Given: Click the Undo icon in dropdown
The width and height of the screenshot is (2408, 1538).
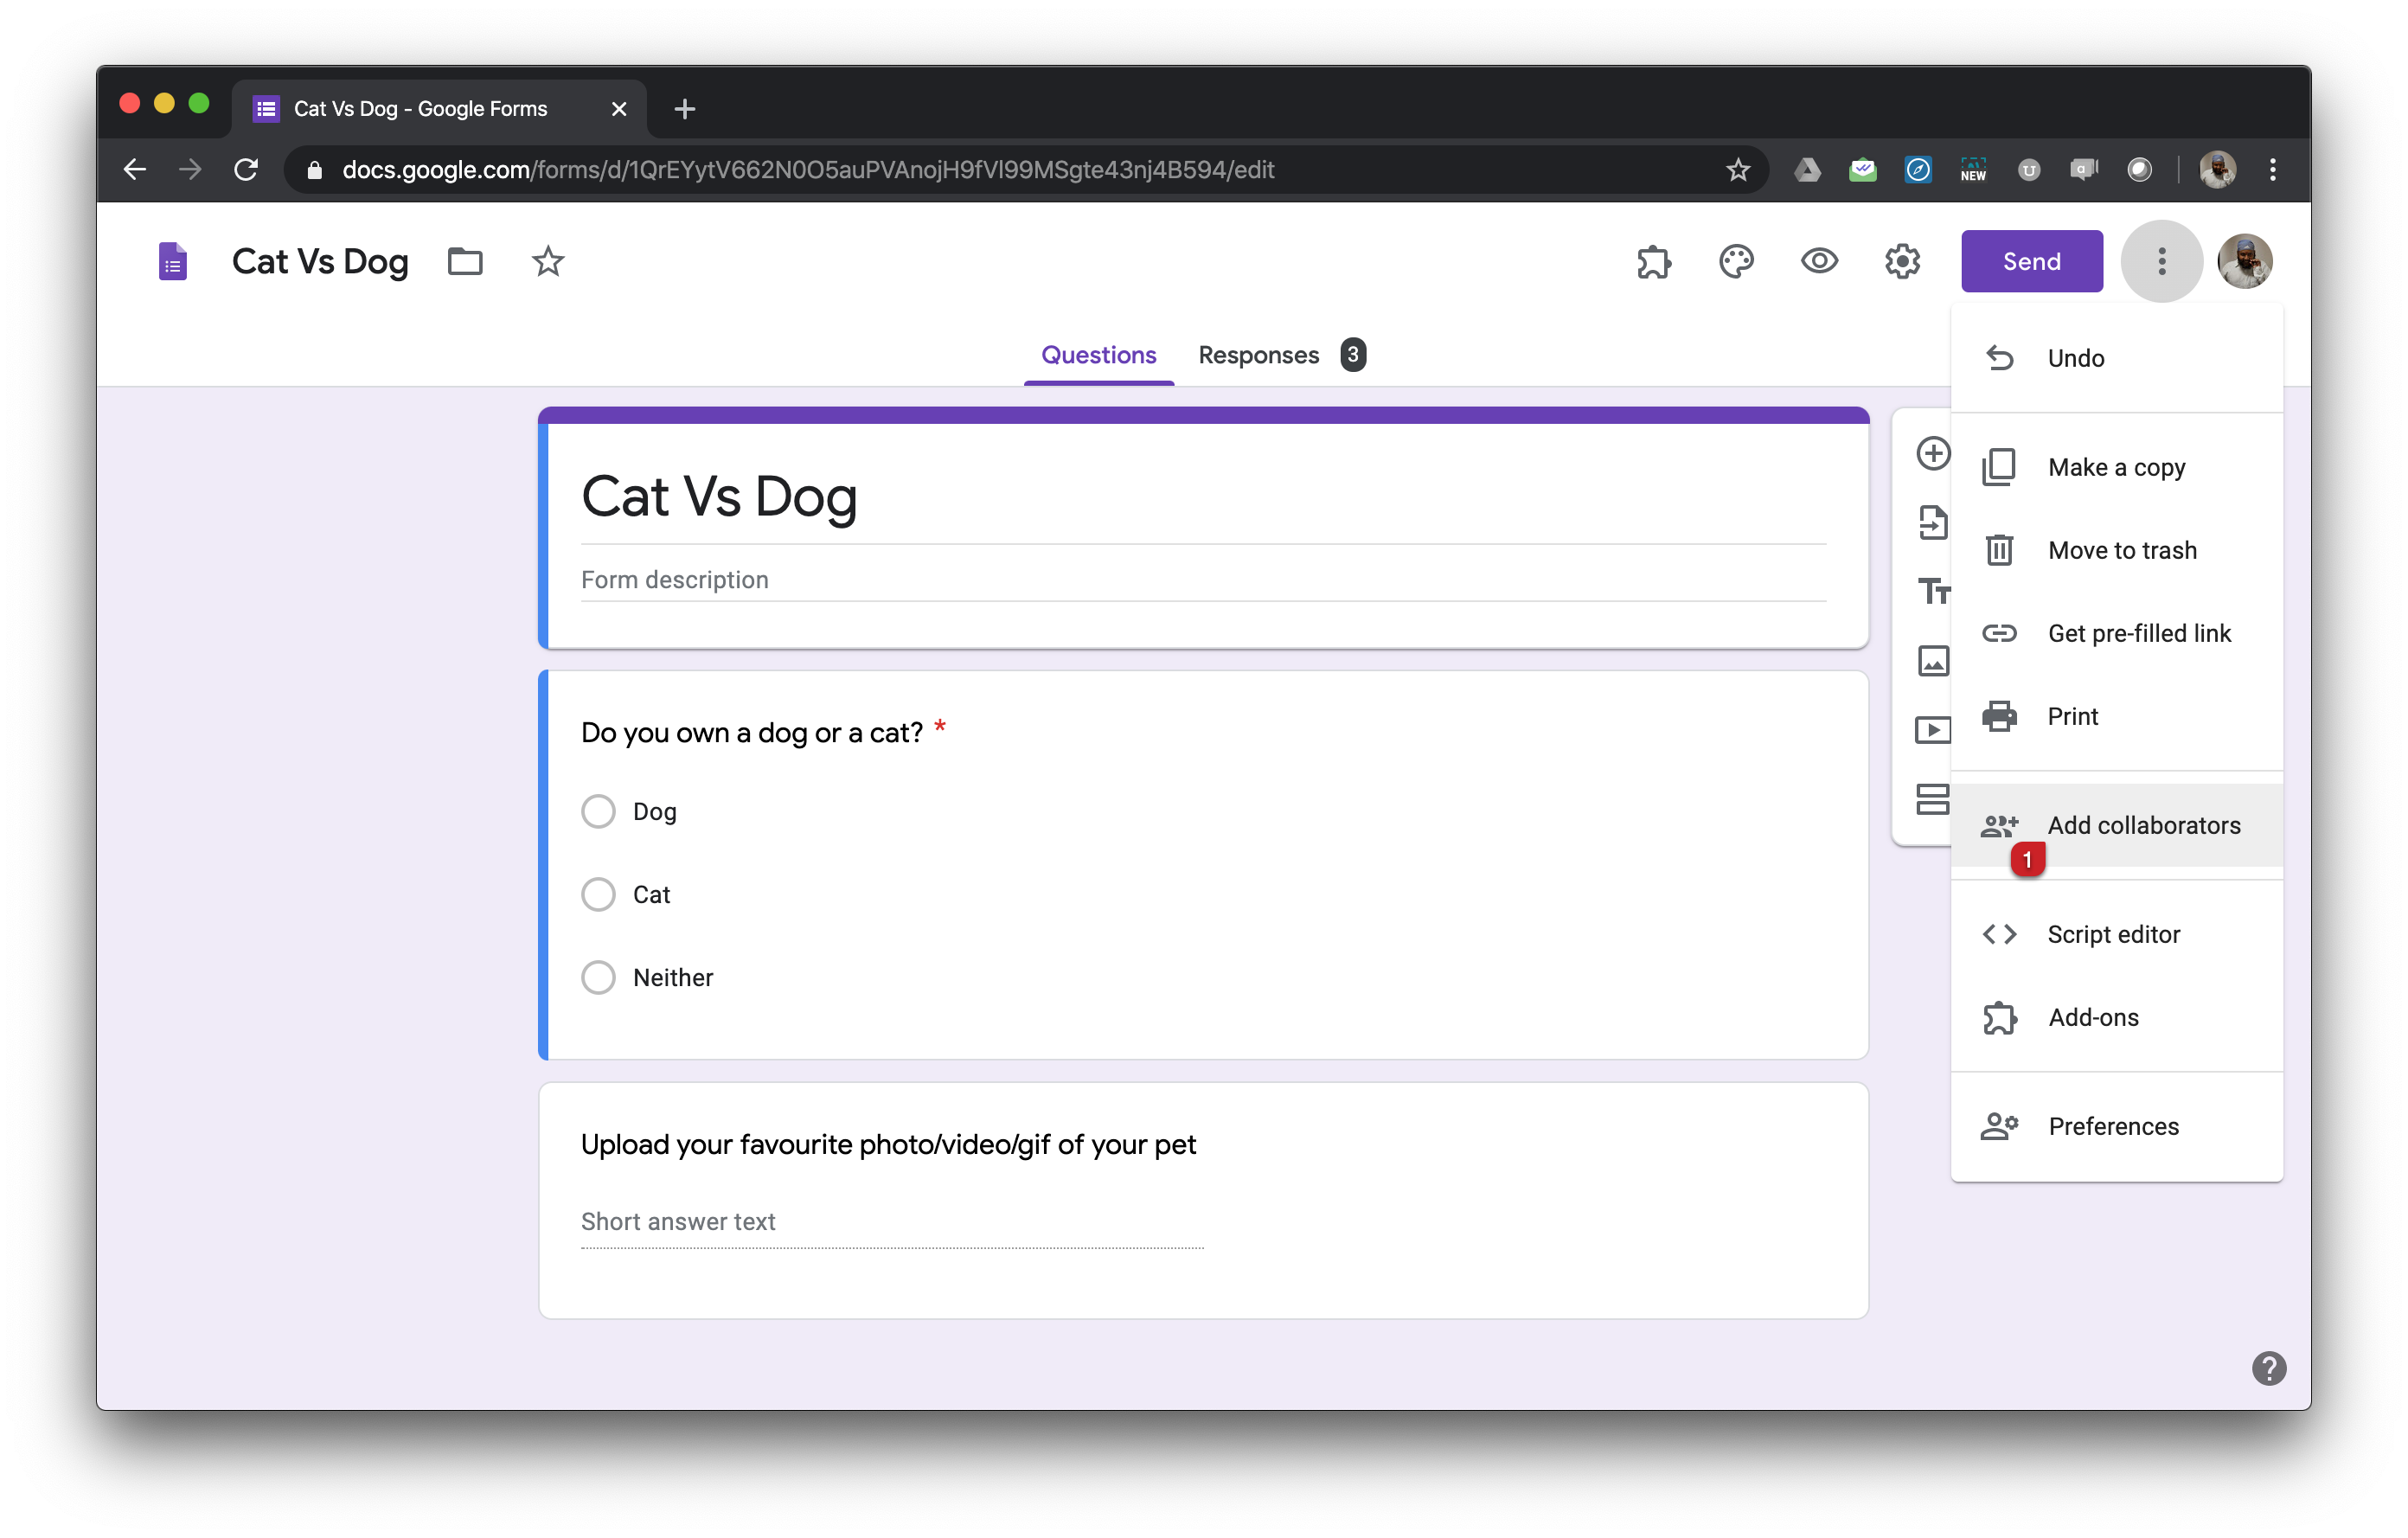Looking at the screenshot, I should (2001, 358).
